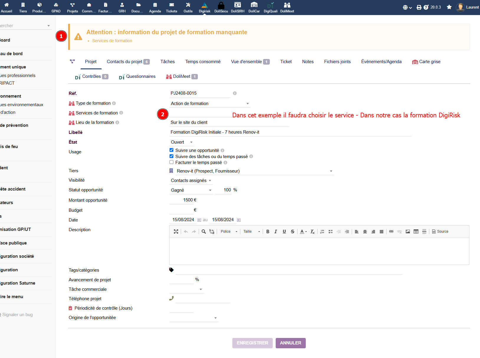Switch to Contacts du projet tab
The width and height of the screenshot is (480, 358).
128,62
